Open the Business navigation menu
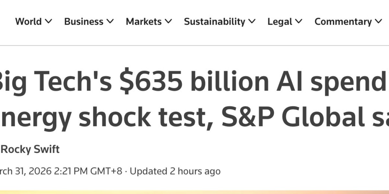Viewport: 389px width, 194px height. [x=84, y=22]
